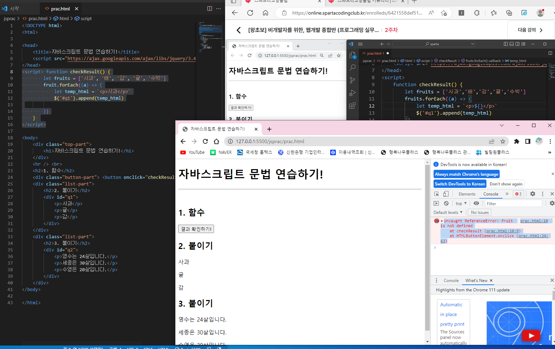Open the prac.html:10 source link
Screen dimensions: 555x349
pos(534,221)
